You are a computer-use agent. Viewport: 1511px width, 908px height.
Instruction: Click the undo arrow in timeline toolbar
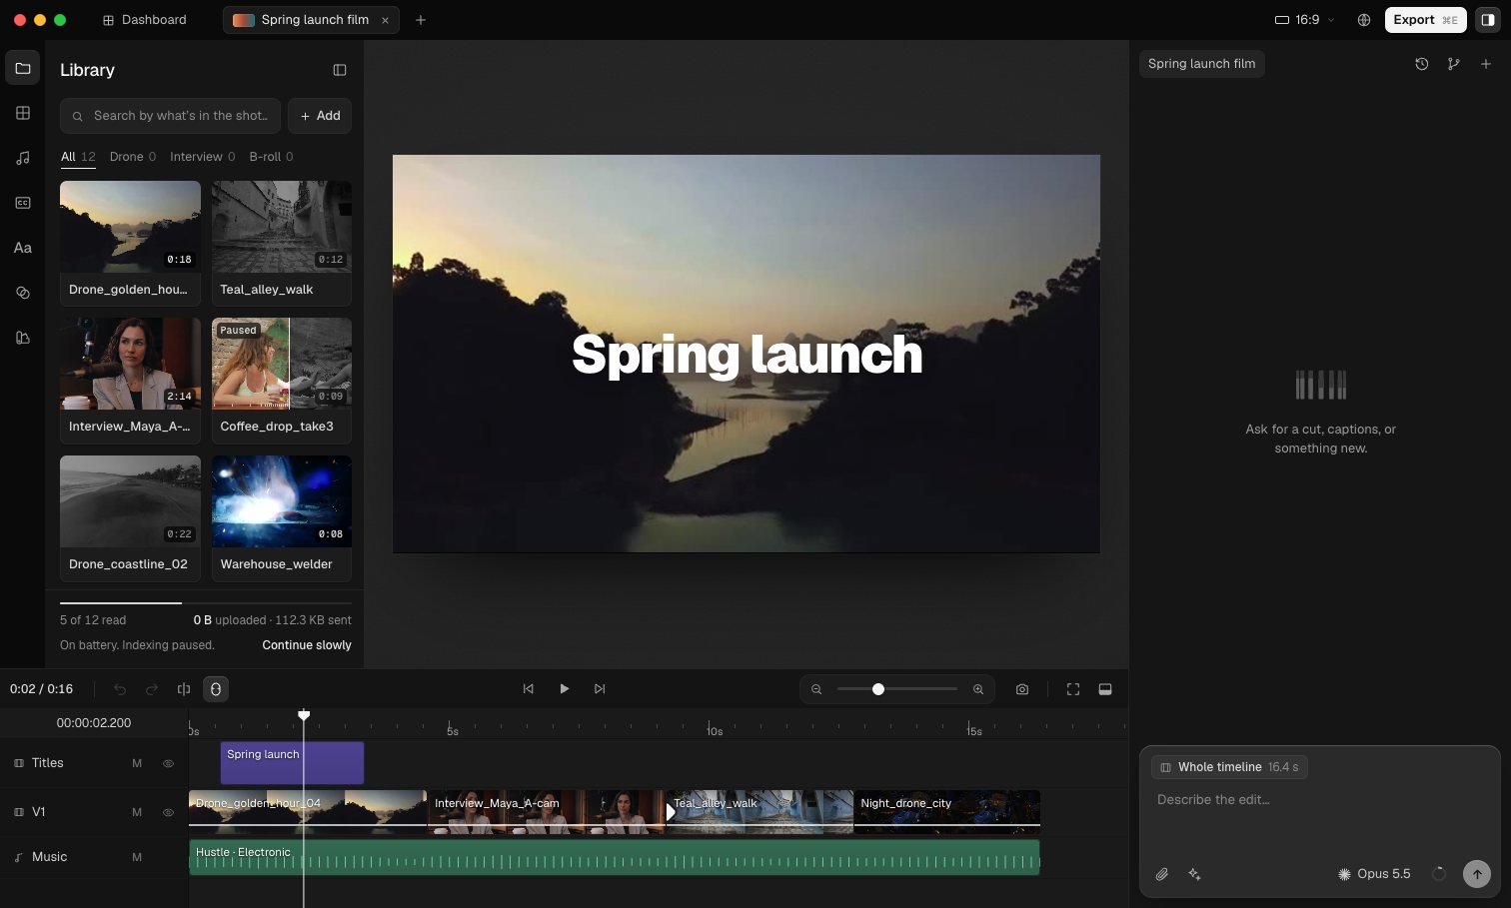[120, 689]
